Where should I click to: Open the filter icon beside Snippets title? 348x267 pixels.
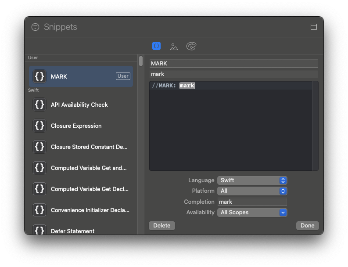[35, 27]
